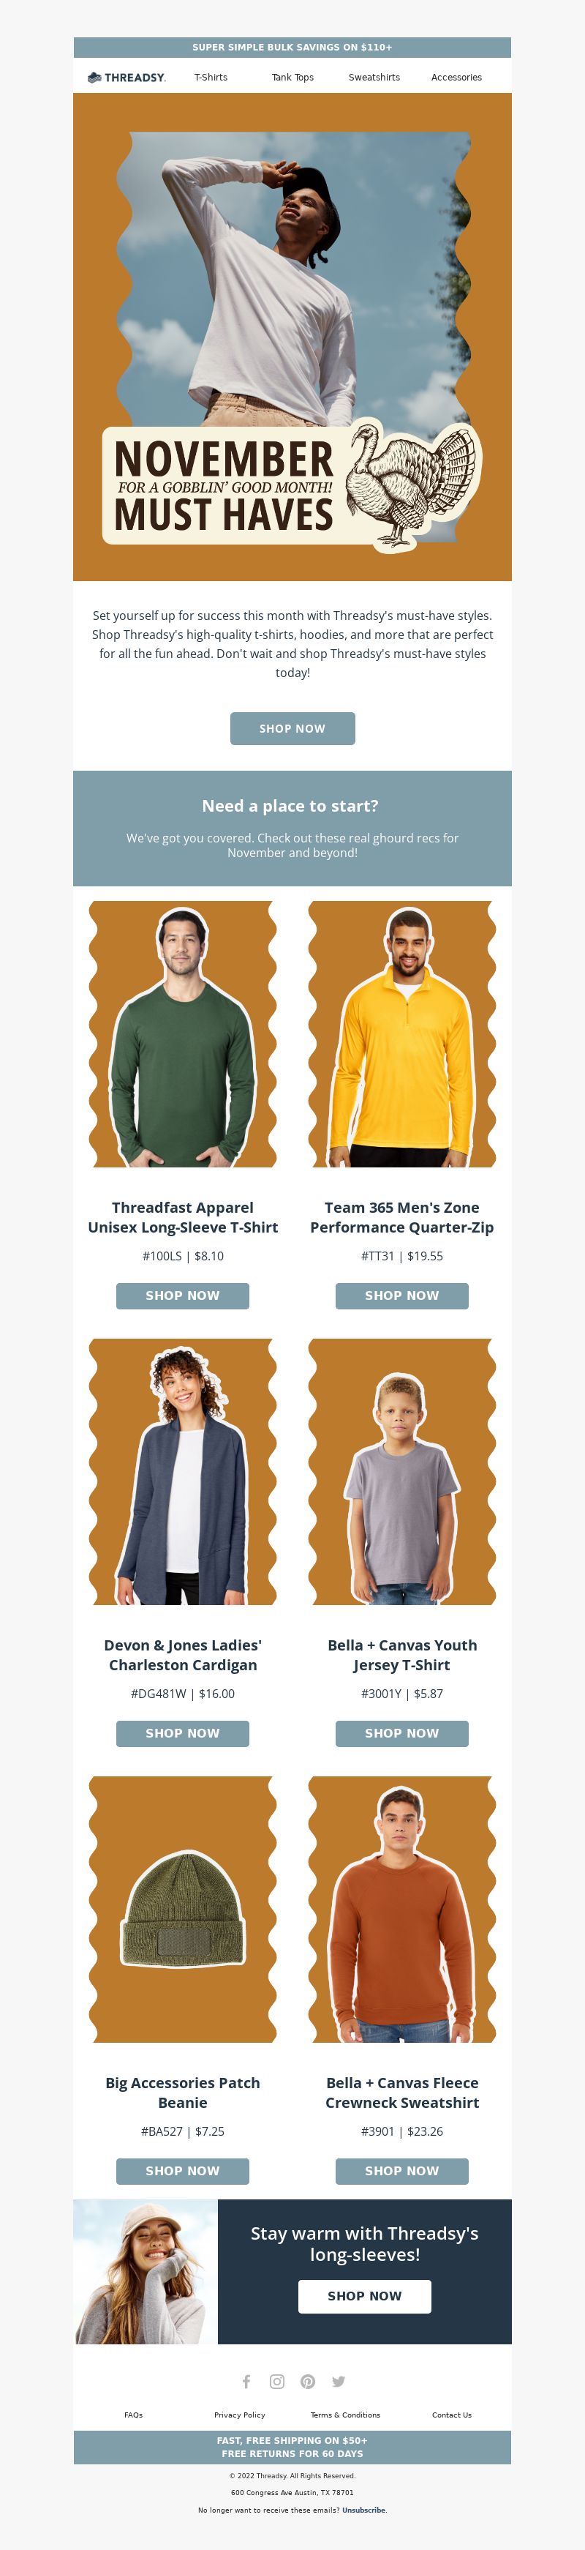Shop the Team 365 Quarter-Zip
The image size is (585, 2550).
402,1295
